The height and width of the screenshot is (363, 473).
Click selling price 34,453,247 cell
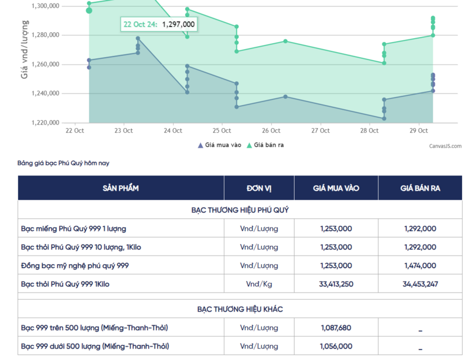420,284
